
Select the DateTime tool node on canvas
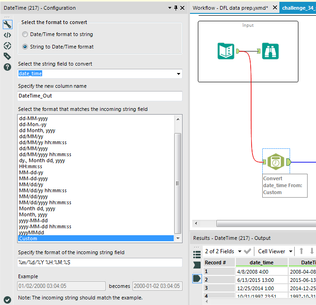276,161
